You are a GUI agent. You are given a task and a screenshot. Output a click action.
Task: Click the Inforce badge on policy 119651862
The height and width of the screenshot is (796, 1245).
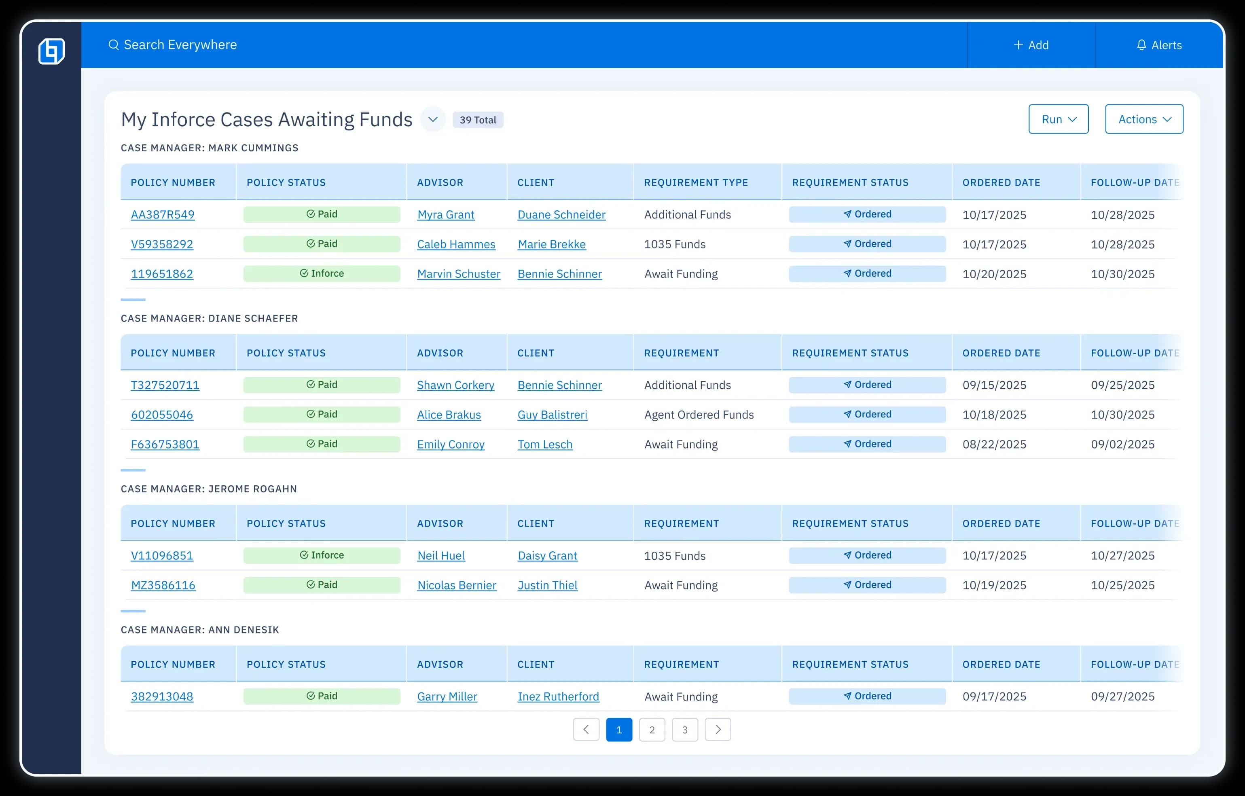pos(322,273)
